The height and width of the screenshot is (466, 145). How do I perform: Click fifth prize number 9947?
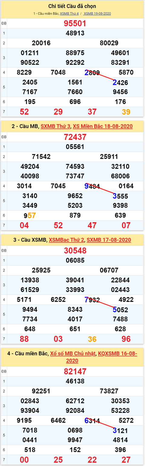tap(75, 440)
